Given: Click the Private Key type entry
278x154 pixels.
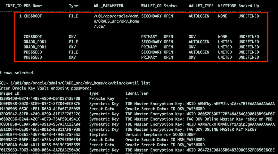Looking at the screenshot, I should pos(102,99).
